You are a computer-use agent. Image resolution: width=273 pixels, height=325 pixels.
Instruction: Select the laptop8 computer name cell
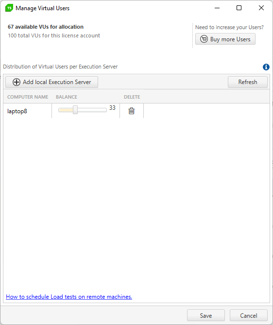coord(27,111)
